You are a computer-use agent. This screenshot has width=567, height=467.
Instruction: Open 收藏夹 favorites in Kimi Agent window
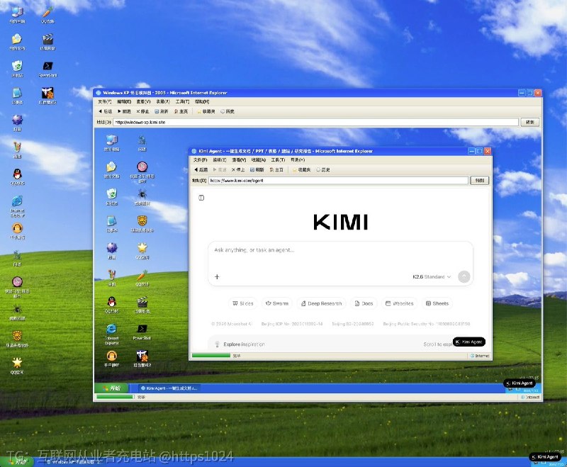[x=302, y=169]
